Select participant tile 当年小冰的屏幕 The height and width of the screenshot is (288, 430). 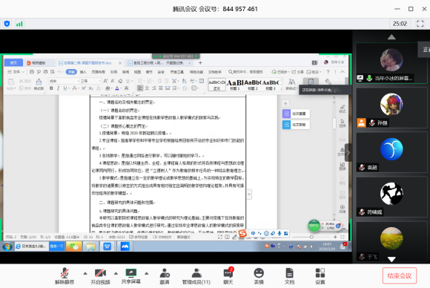point(391,63)
